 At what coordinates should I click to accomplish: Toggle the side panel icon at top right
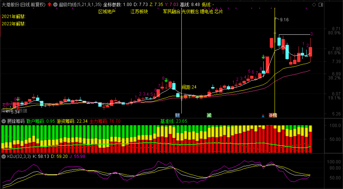[321, 4]
